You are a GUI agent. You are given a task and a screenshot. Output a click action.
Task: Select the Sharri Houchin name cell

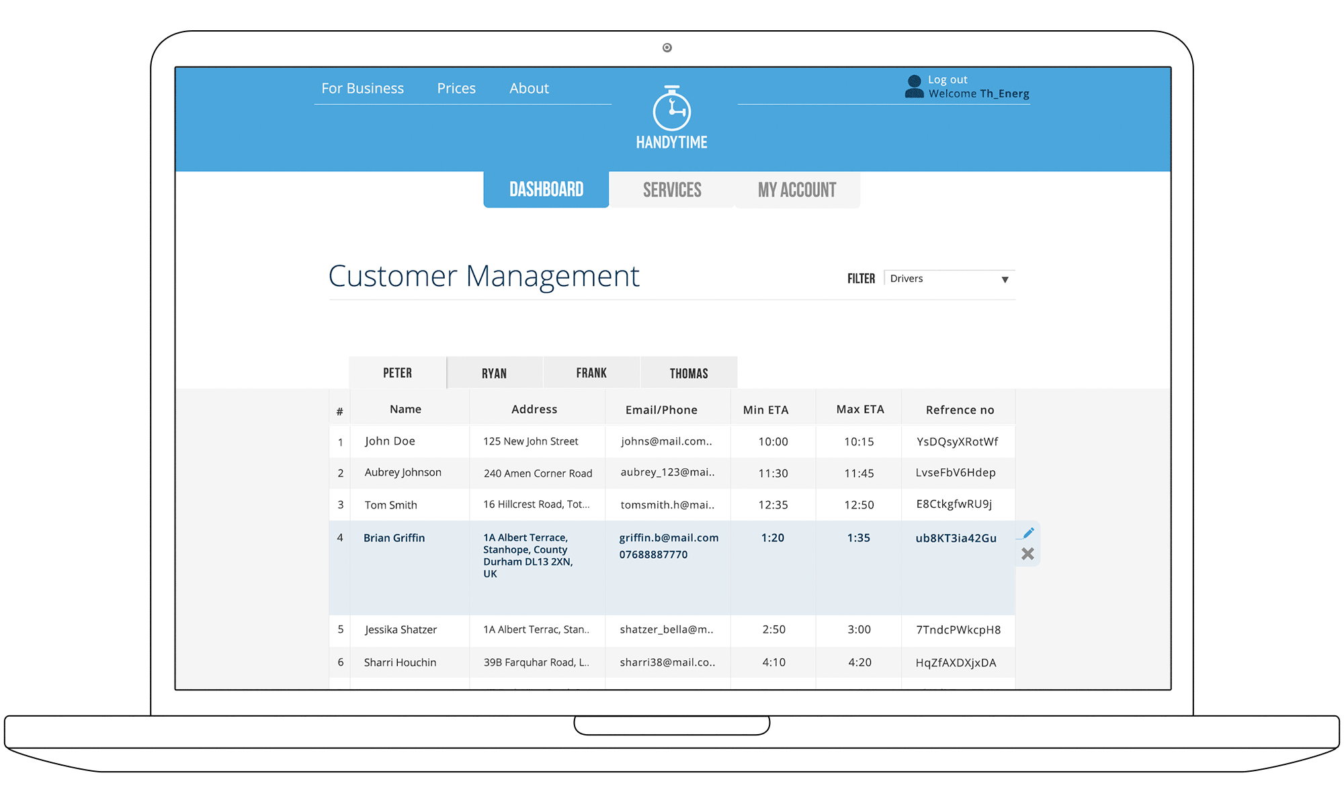(x=400, y=662)
